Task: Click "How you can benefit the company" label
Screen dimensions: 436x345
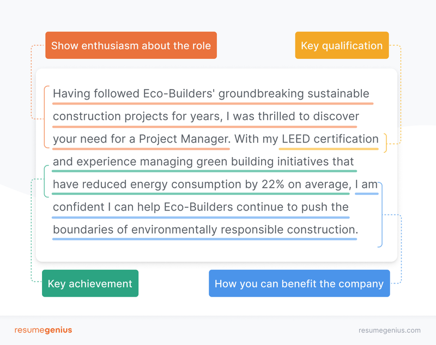Action: tap(299, 284)
